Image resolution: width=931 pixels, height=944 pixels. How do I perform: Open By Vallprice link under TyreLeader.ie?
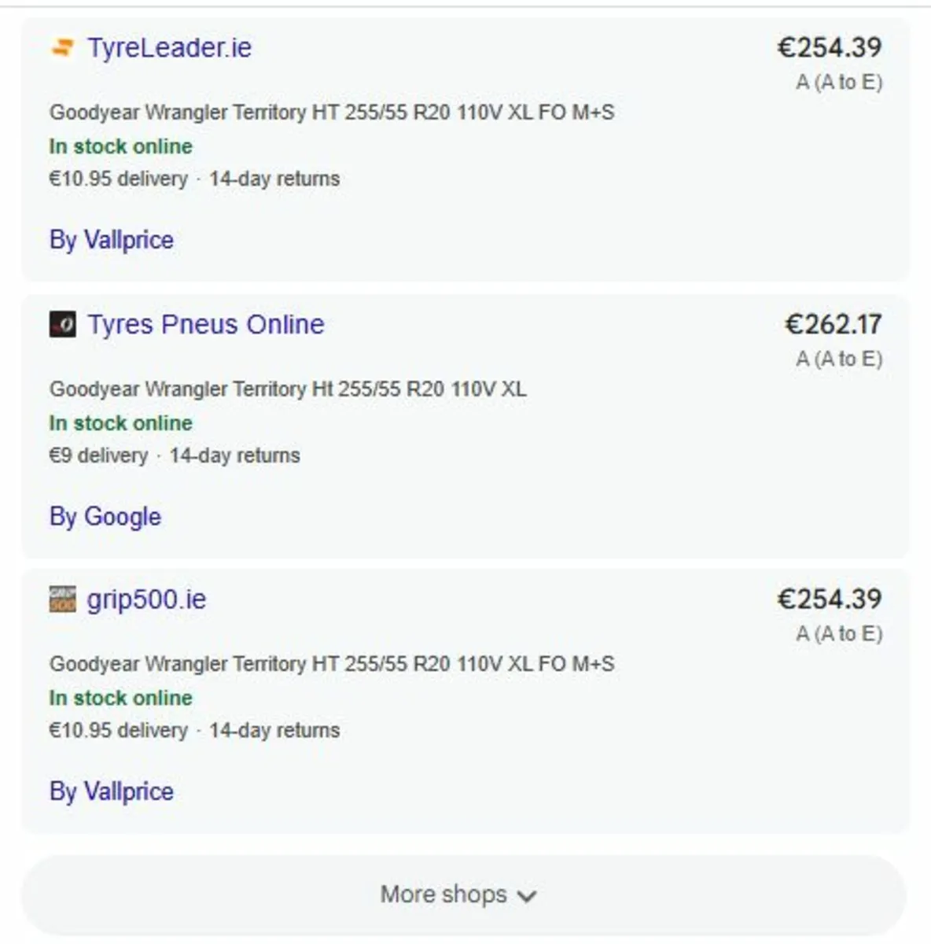point(111,240)
